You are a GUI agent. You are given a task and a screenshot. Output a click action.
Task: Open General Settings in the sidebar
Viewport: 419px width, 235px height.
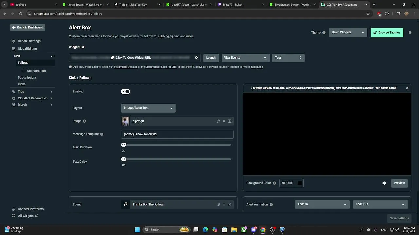(29, 41)
